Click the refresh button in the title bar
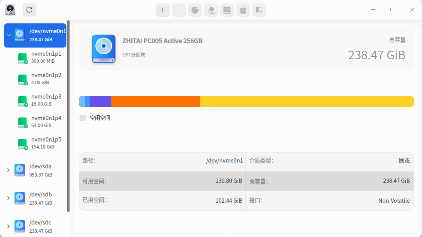Screen dimensions: 422x237 29,10
